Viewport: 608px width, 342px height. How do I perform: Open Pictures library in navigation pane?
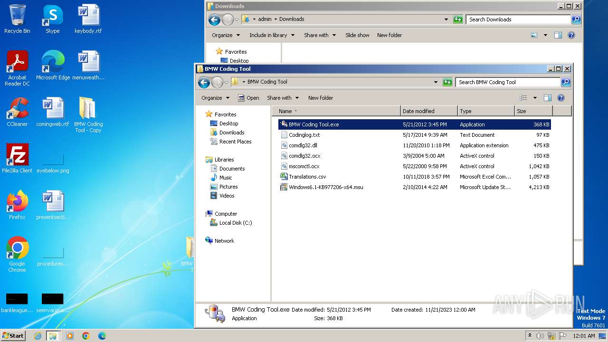click(224, 187)
